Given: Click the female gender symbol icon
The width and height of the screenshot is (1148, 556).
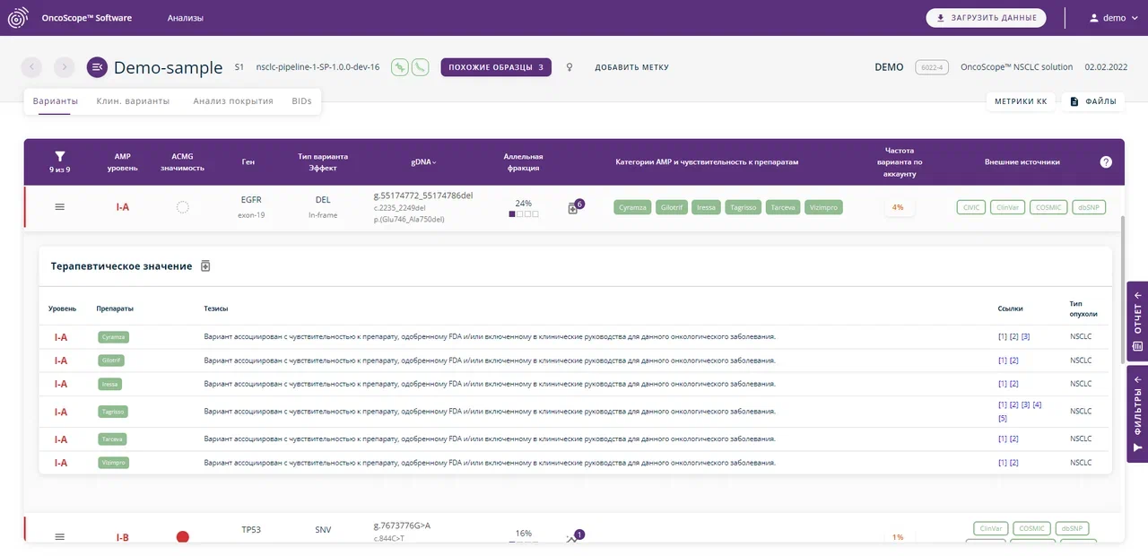Looking at the screenshot, I should 570,67.
